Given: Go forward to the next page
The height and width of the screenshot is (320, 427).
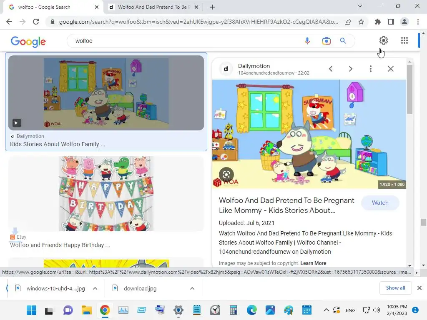Looking at the screenshot, I should (23, 22).
